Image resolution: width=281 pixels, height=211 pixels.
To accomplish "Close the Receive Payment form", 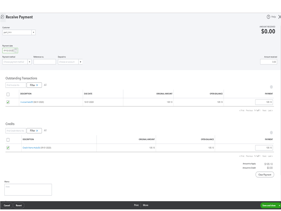I will (x=279, y=17).
